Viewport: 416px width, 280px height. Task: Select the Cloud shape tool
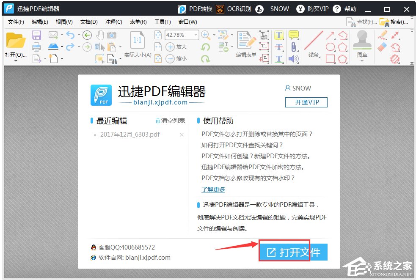(x=342, y=59)
